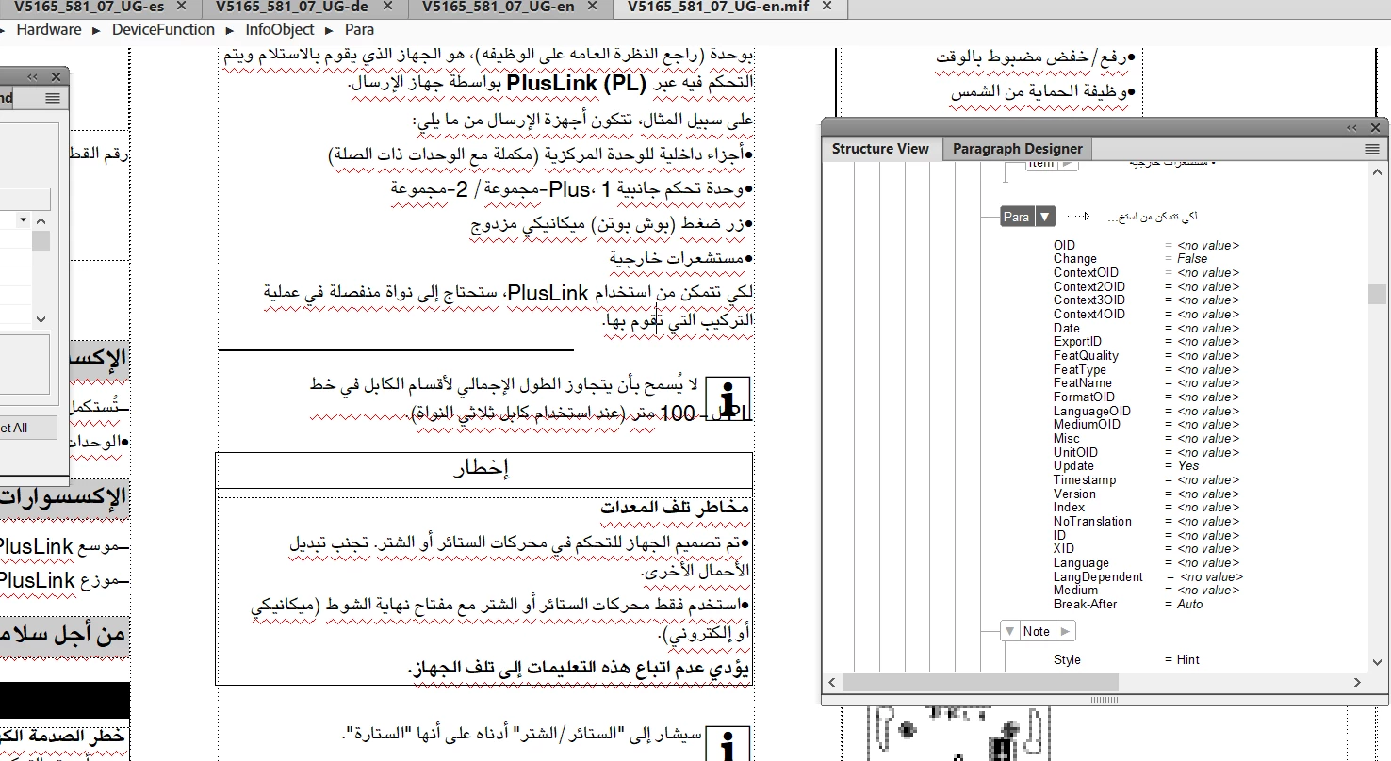1391x761 pixels.
Task: Expand Note element's right attribute arrow
Action: (x=1065, y=631)
